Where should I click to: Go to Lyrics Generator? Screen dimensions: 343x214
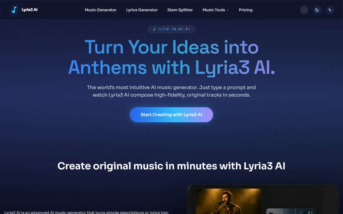[x=142, y=10]
